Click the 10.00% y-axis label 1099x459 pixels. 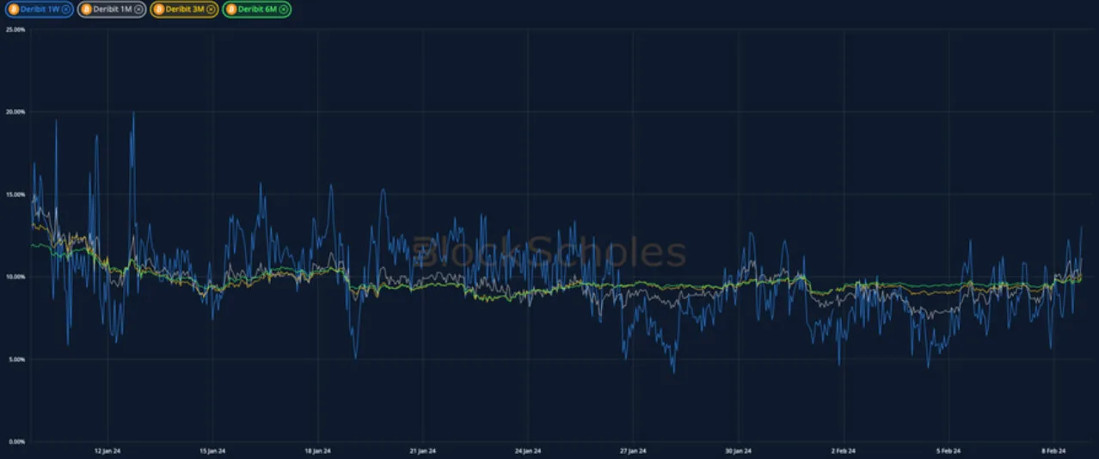tap(15, 277)
